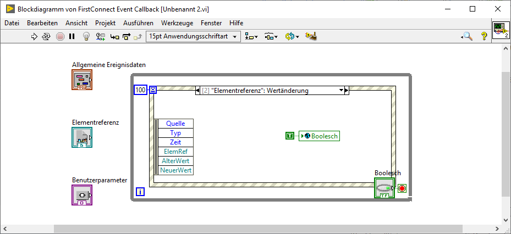
Task: Open the Projekt menu
Action: (x=105, y=23)
